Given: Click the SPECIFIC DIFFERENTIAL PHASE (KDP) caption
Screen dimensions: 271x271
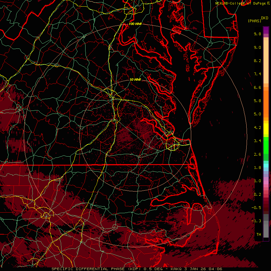Looking at the screenshot, I should coord(96,269).
